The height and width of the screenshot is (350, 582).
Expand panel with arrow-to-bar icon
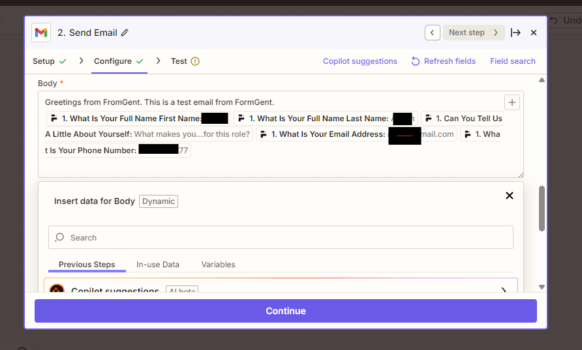click(x=515, y=33)
